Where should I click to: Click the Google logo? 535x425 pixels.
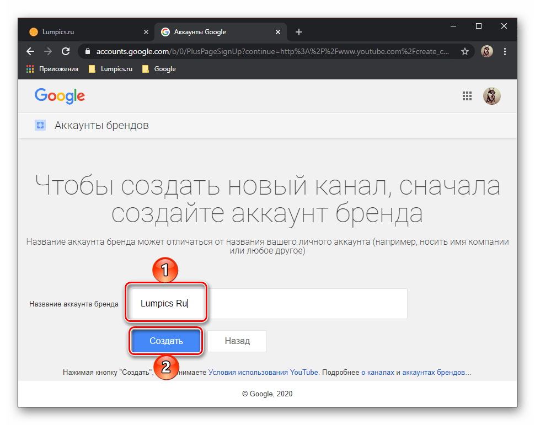tap(60, 96)
